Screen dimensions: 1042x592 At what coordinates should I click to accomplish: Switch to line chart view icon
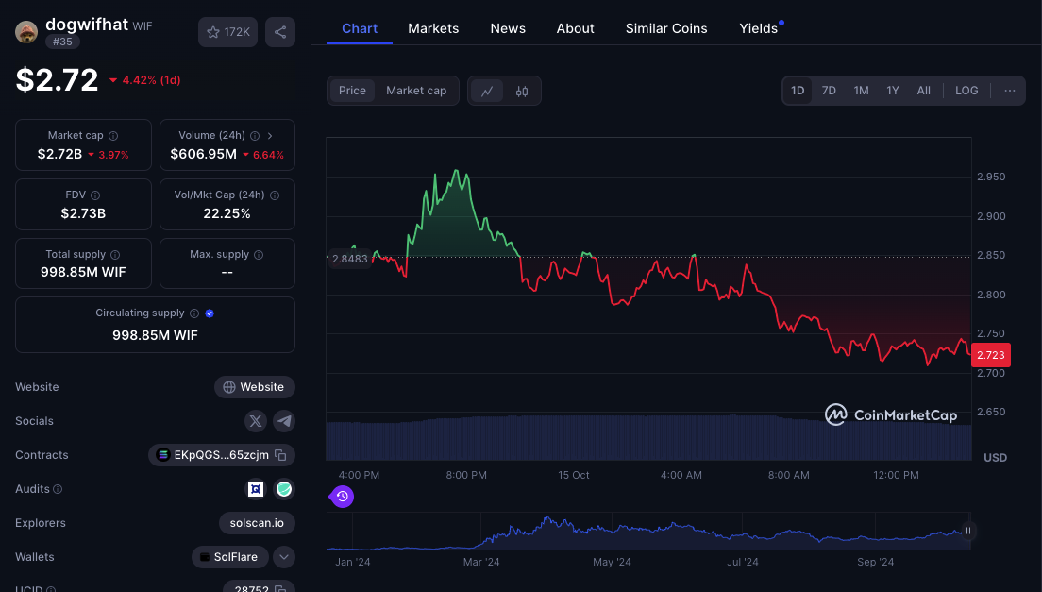487,91
